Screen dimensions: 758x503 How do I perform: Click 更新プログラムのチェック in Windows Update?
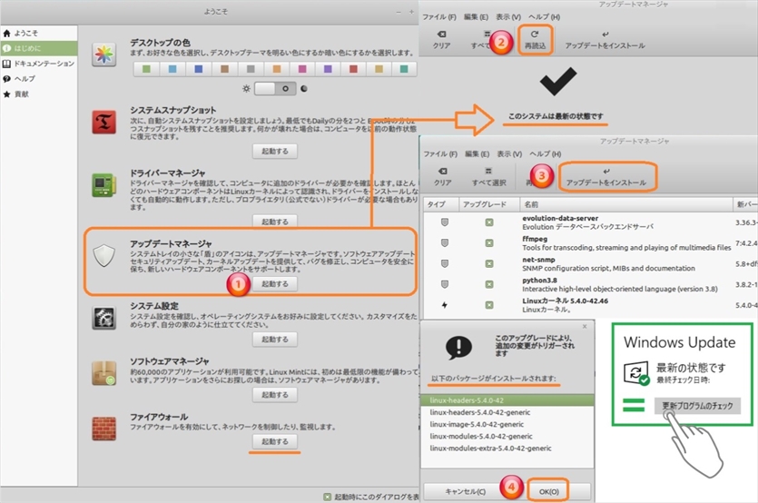point(697,406)
